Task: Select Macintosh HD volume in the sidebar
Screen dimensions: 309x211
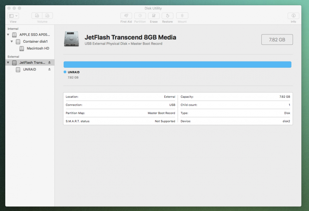Action: click(38, 48)
